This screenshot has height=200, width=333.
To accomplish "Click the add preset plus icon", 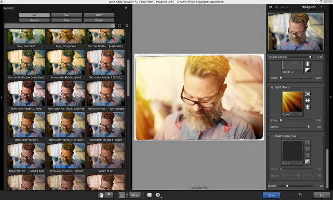I will [113, 8].
